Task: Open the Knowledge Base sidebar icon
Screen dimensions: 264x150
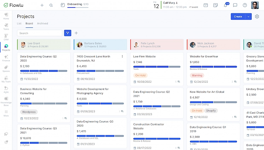Action: click(x=6, y=101)
